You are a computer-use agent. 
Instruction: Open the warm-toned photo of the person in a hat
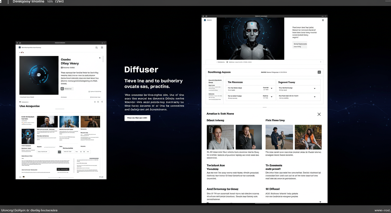tap(90, 122)
